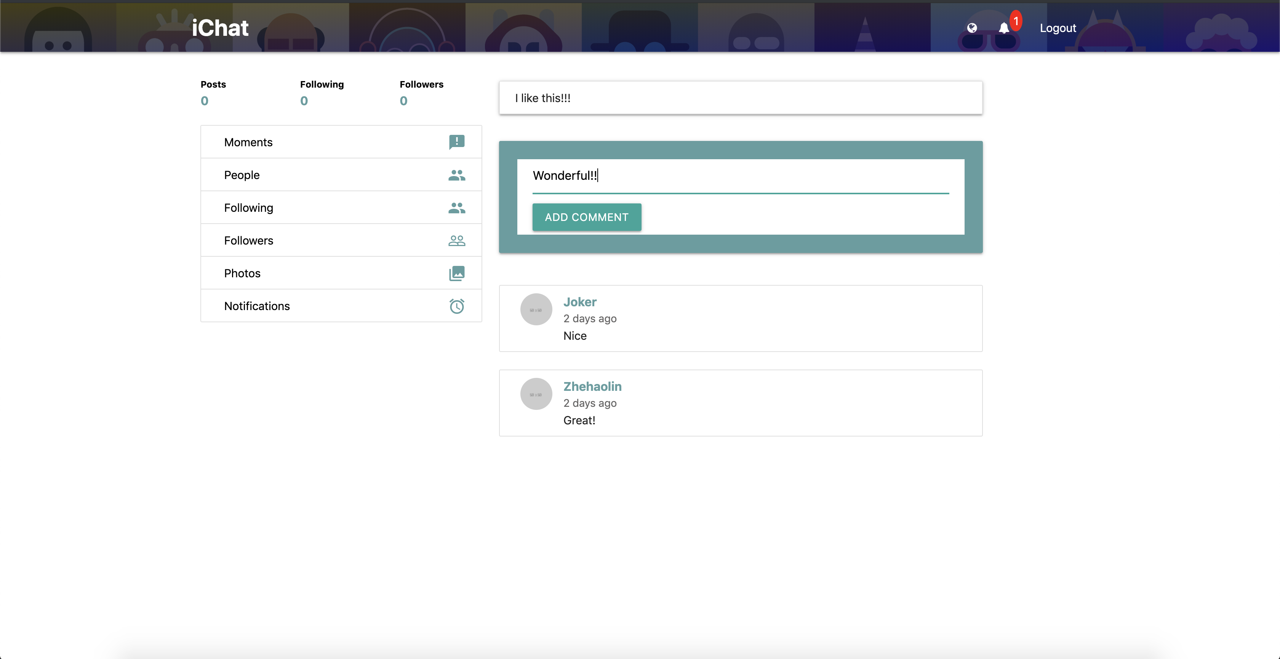1280x659 pixels.
Task: Click the Followers outline people icon
Action: coord(457,240)
